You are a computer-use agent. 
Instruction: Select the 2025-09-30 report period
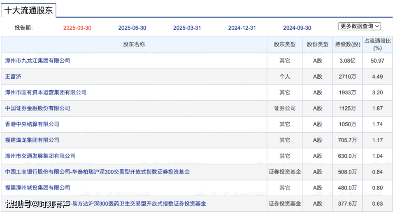77,28
